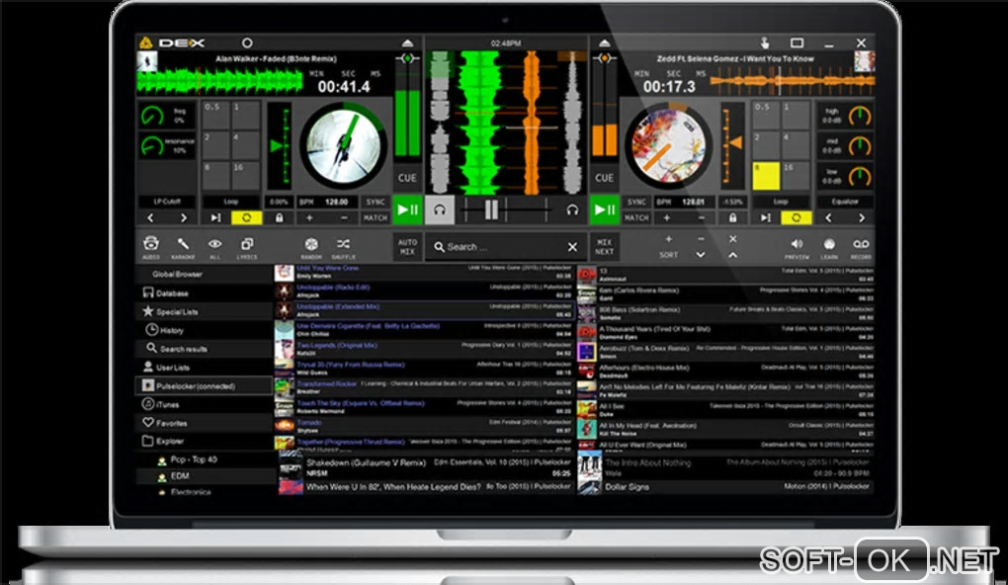
Task: Click the left deck pitch slider
Action: pyautogui.click(x=279, y=146)
